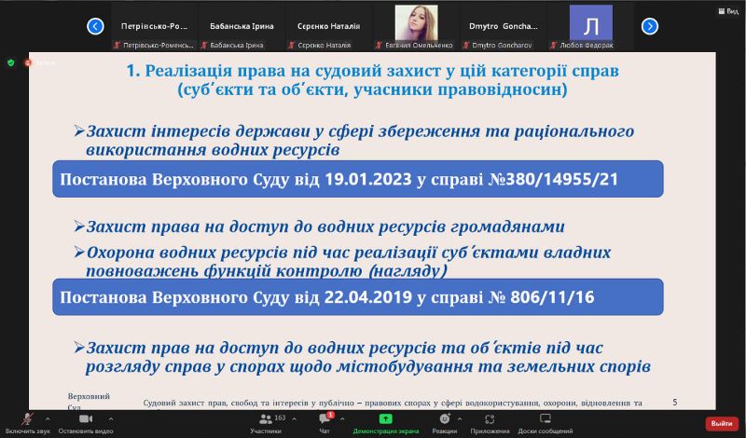Click slide page number 5
746x438 pixels.
click(x=674, y=403)
